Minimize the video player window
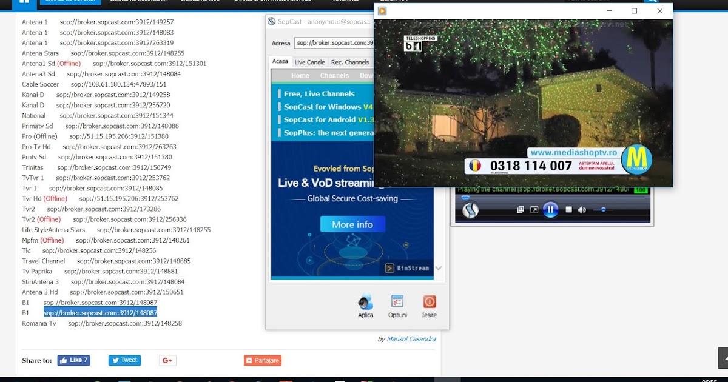 coord(608,11)
